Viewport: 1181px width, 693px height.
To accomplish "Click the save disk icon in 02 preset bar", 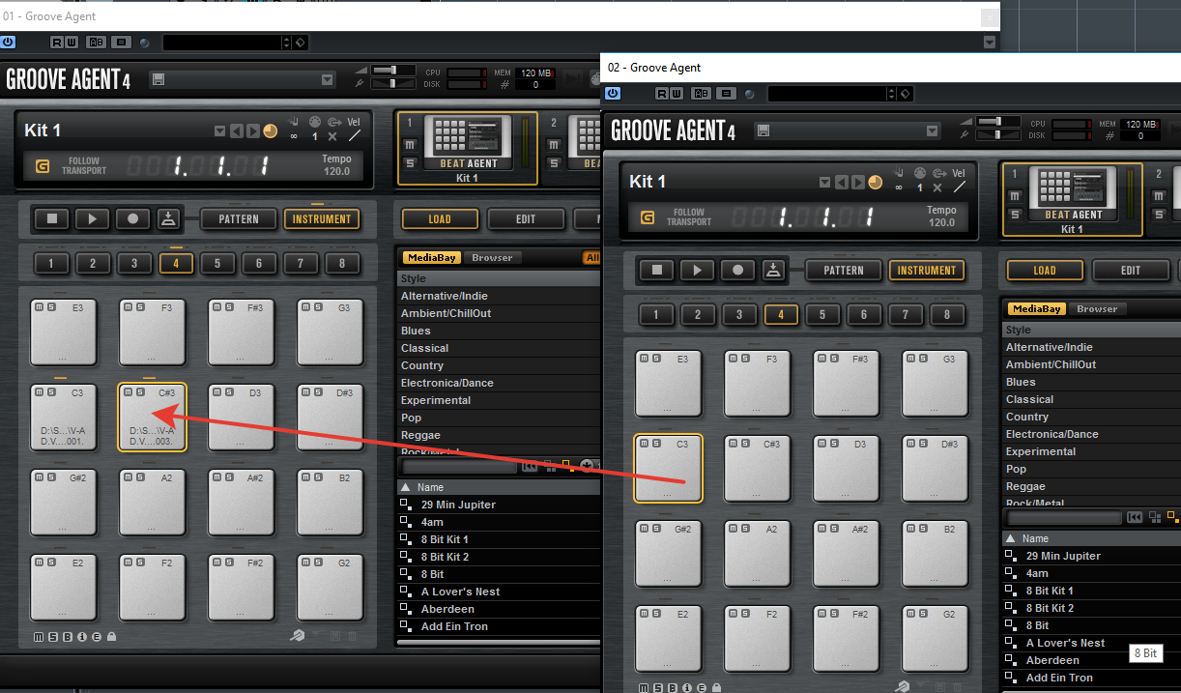I will [x=763, y=131].
